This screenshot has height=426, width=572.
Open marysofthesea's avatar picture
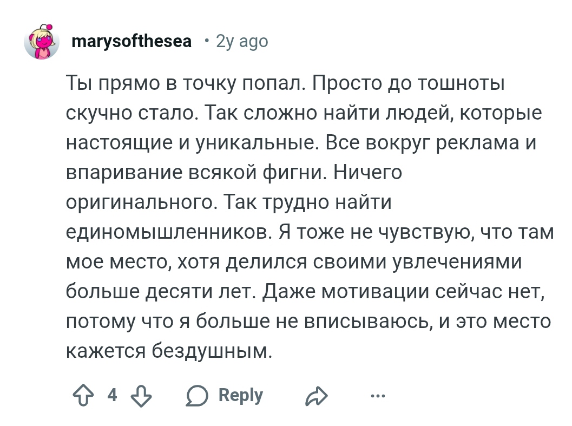(42, 42)
